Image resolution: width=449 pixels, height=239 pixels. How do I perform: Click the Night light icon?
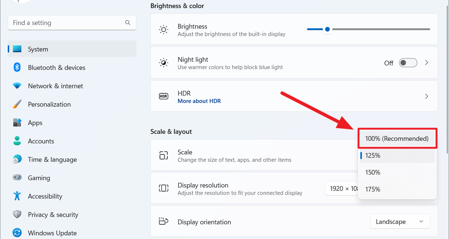[164, 63]
